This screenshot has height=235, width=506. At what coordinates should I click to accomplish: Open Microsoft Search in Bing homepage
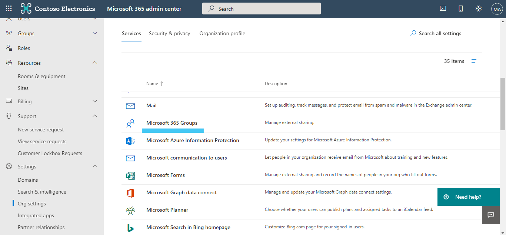[x=188, y=227]
